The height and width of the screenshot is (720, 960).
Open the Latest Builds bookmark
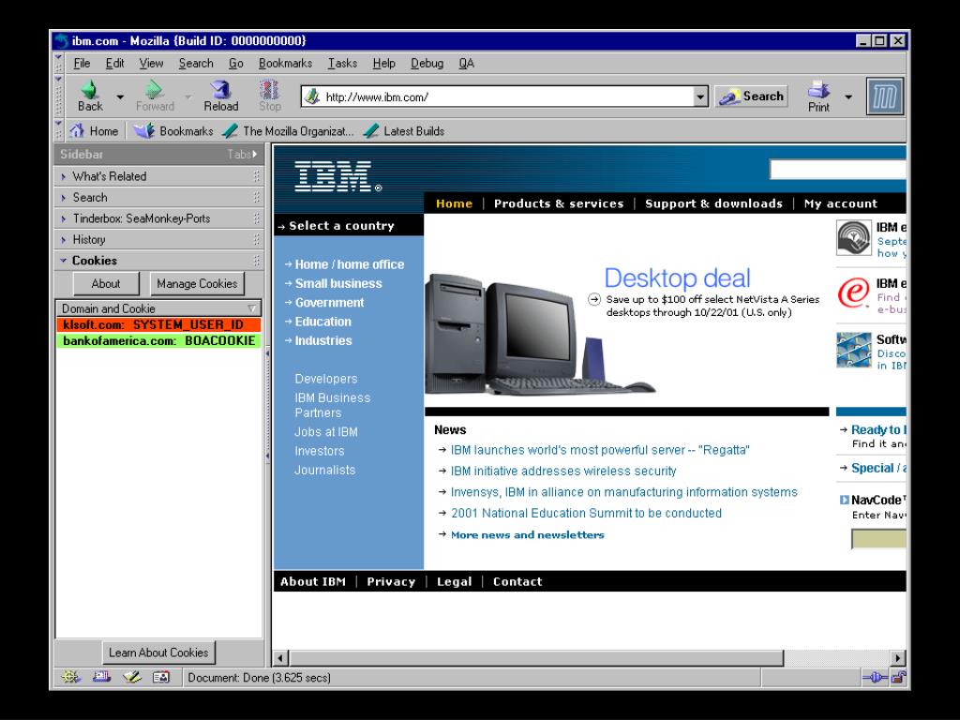[404, 131]
